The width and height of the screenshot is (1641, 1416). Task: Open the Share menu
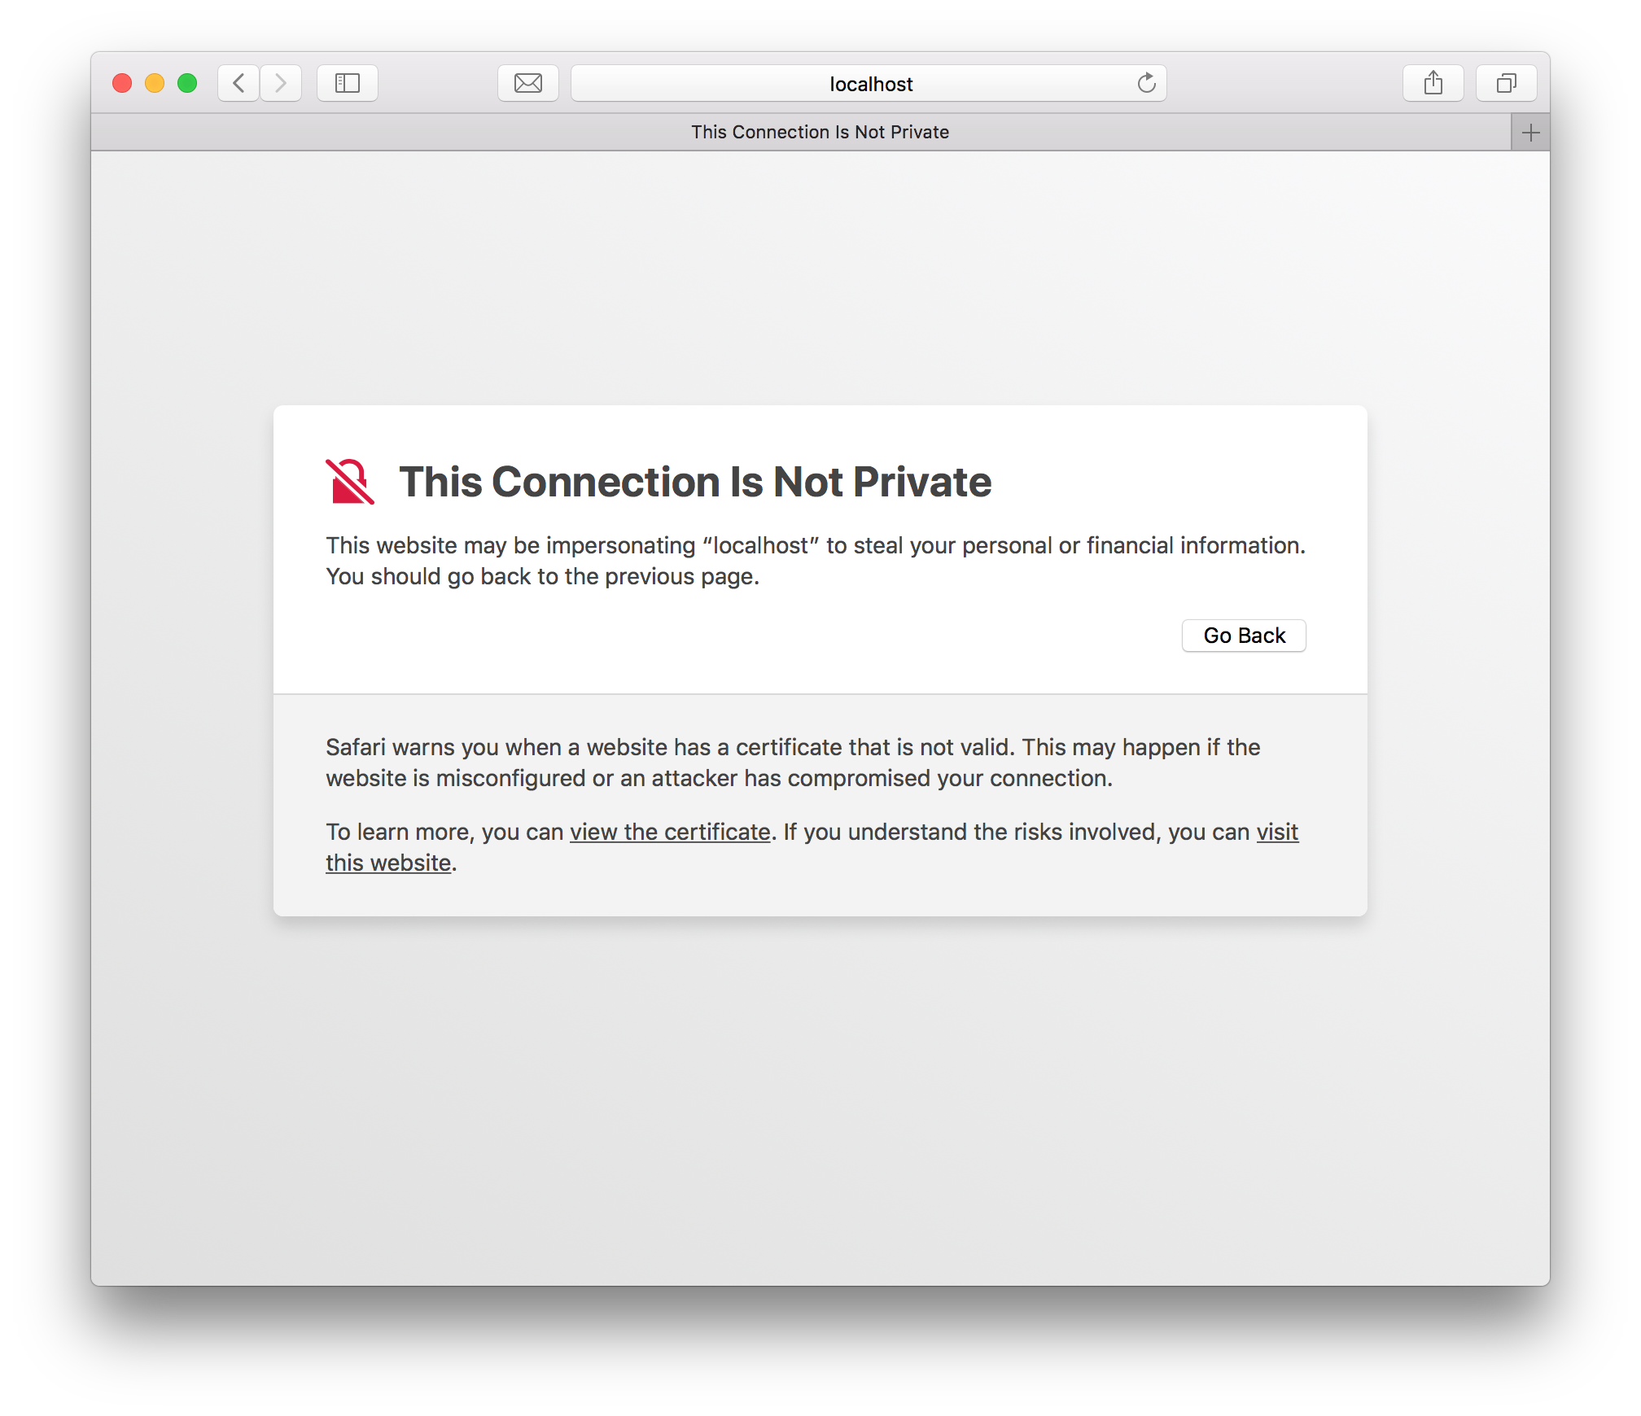tap(1433, 83)
